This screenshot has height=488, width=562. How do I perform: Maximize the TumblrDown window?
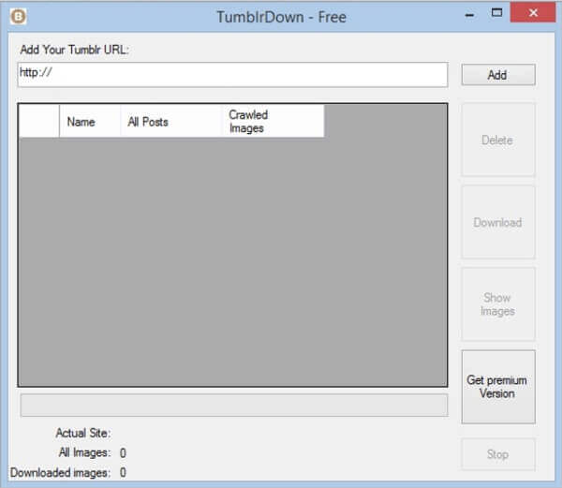[x=496, y=13]
